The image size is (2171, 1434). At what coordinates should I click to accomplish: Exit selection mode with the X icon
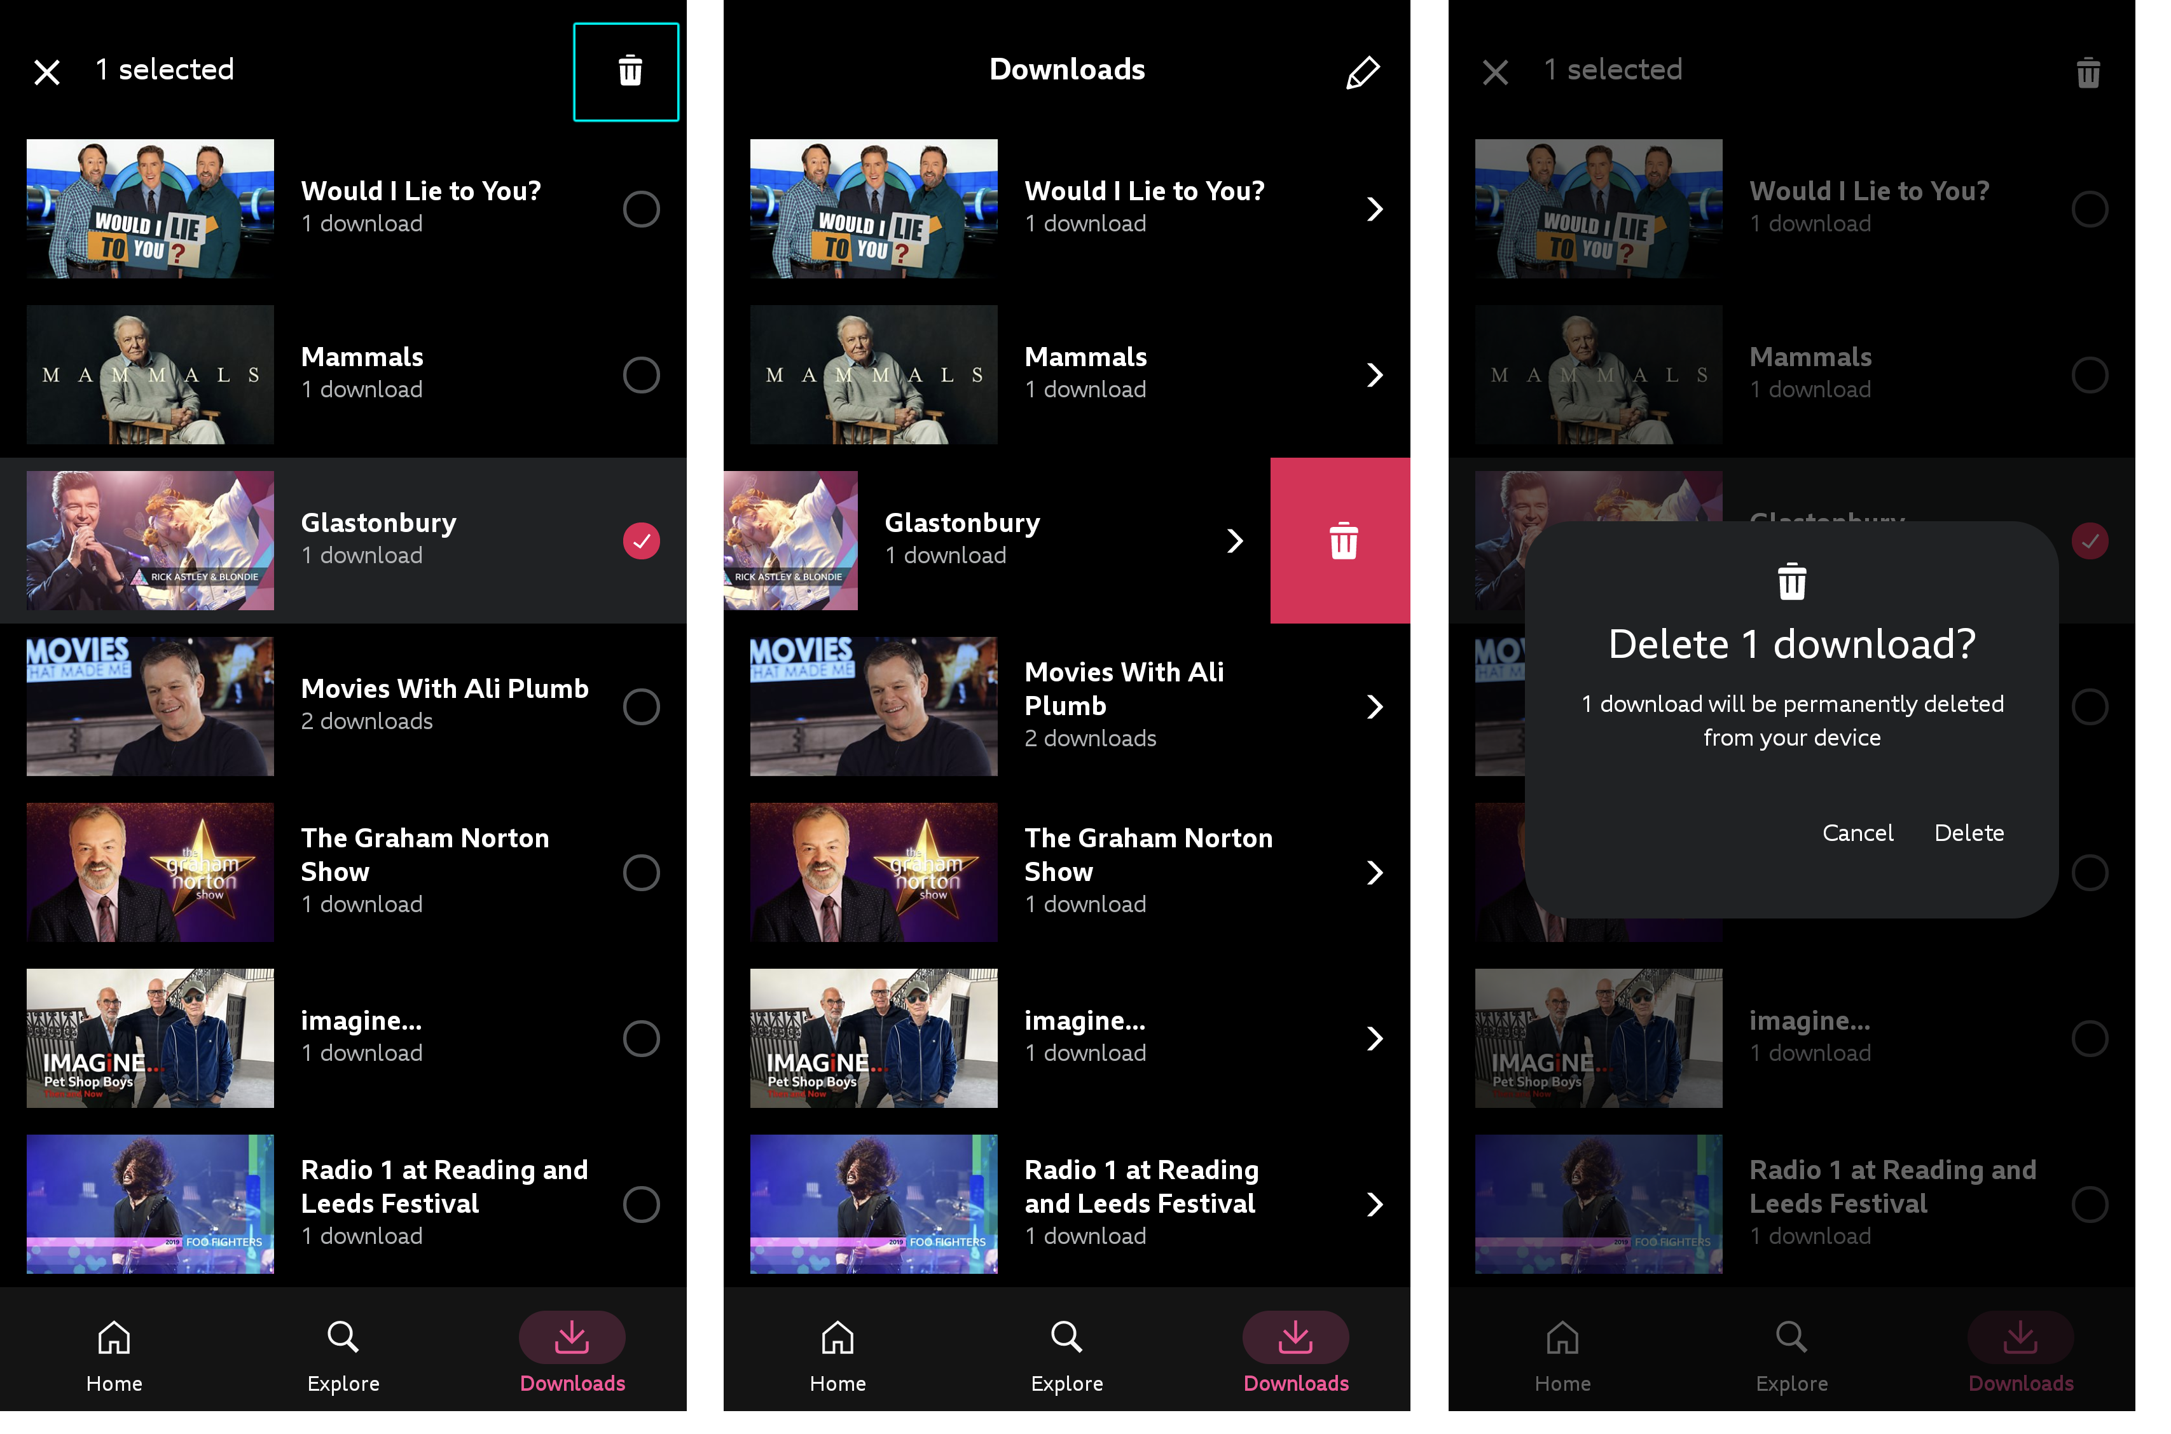[x=46, y=71]
